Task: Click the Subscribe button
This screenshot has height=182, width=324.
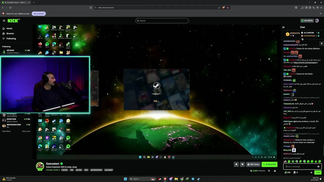Action: click(x=269, y=164)
